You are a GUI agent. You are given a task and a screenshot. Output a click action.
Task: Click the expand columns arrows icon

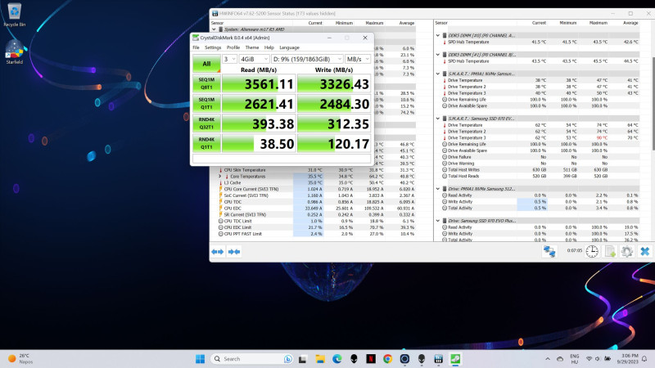[217, 252]
